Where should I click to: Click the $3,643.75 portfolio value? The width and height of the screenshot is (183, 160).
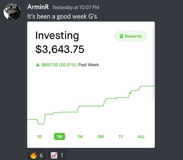[x=60, y=50]
